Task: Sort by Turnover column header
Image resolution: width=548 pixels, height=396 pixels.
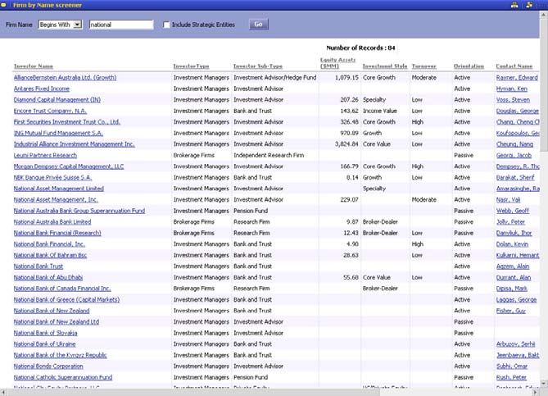Action: tap(424, 66)
